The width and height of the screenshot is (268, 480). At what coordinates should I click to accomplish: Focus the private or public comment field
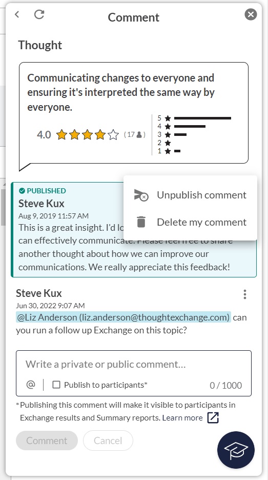134,364
